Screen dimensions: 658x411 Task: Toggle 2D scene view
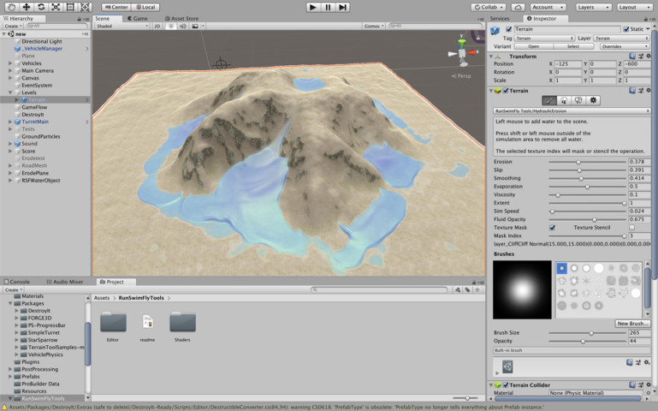point(157,26)
